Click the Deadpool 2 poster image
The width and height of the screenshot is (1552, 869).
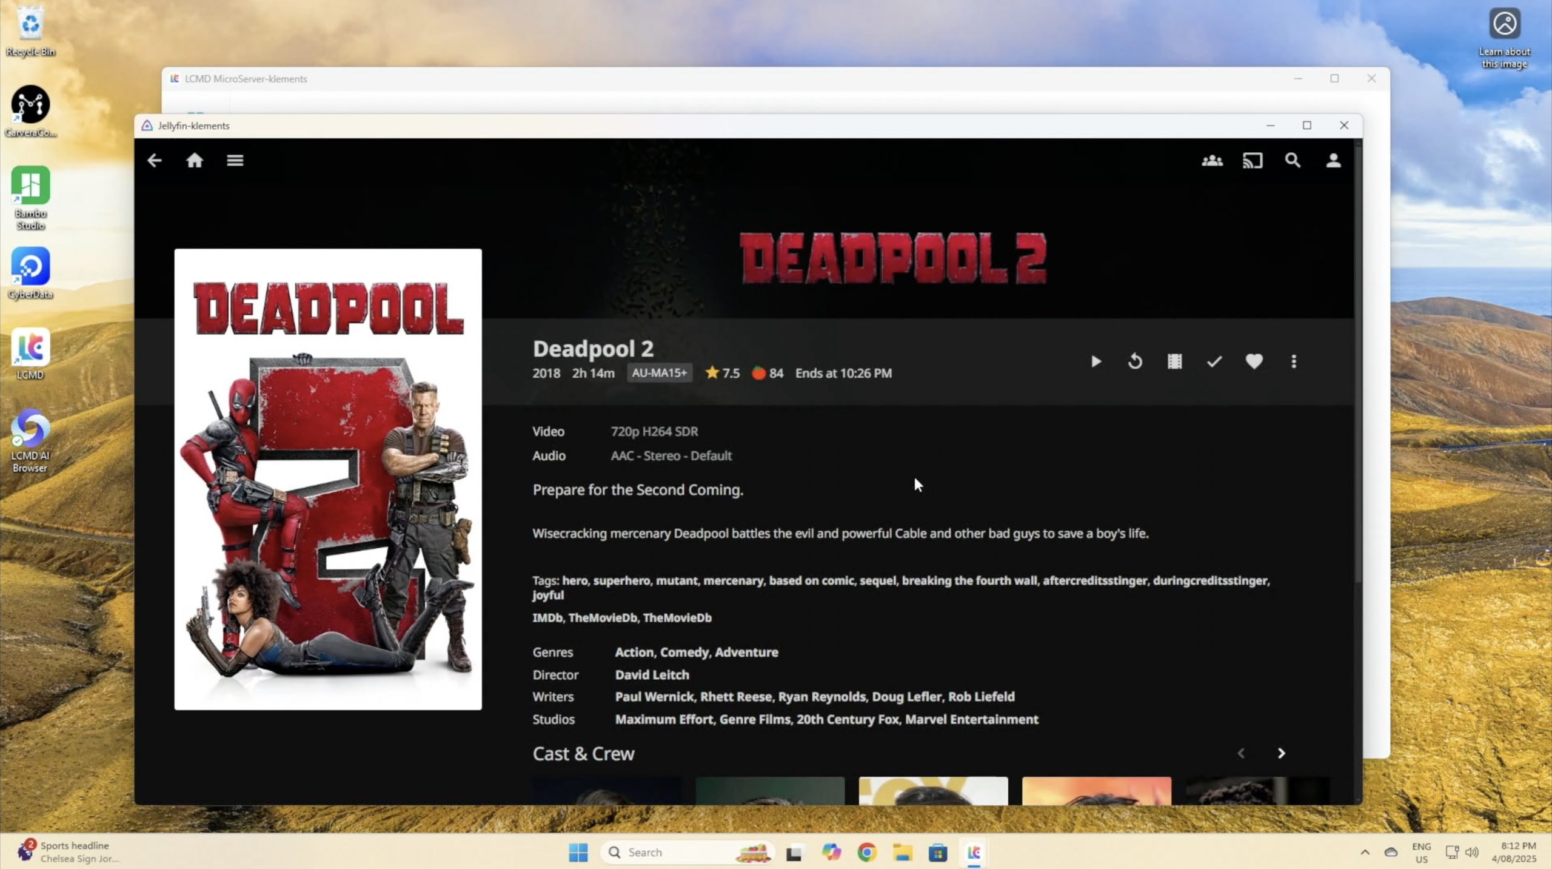point(328,479)
